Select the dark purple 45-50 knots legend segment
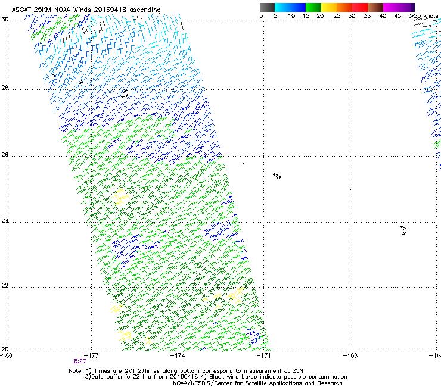 point(406,7)
